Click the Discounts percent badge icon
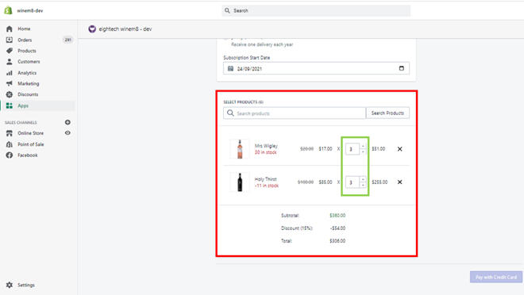 [x=10, y=94]
